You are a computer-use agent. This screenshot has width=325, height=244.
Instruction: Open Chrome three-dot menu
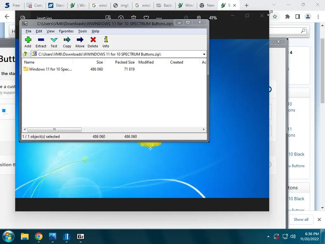[x=318, y=17]
